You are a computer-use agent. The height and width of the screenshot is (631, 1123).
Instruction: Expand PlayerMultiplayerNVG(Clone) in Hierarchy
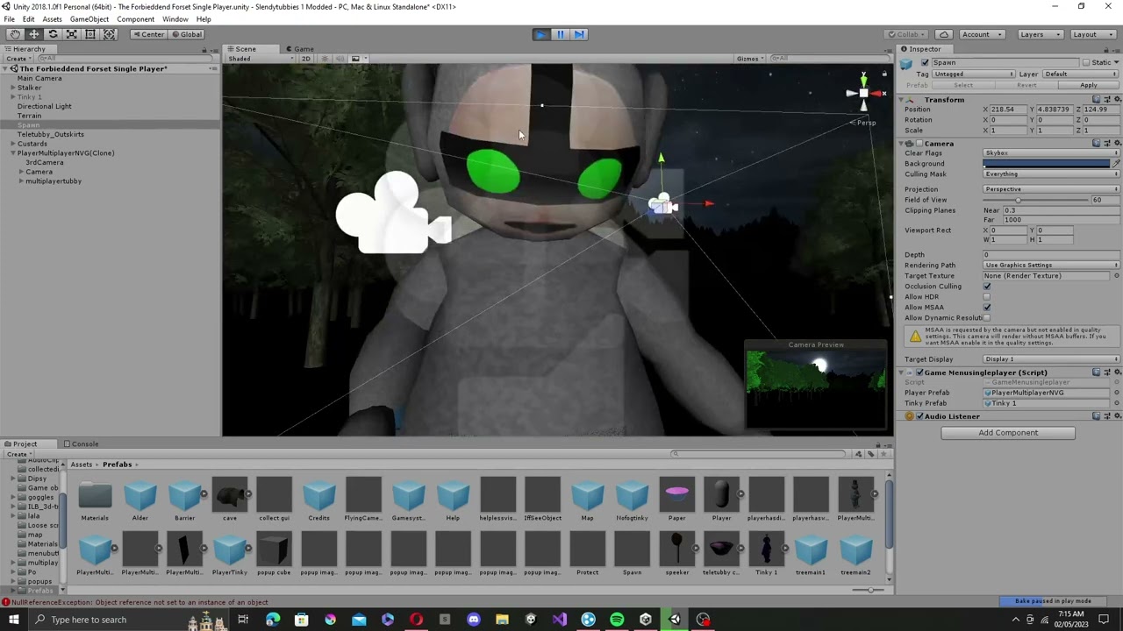tap(13, 153)
